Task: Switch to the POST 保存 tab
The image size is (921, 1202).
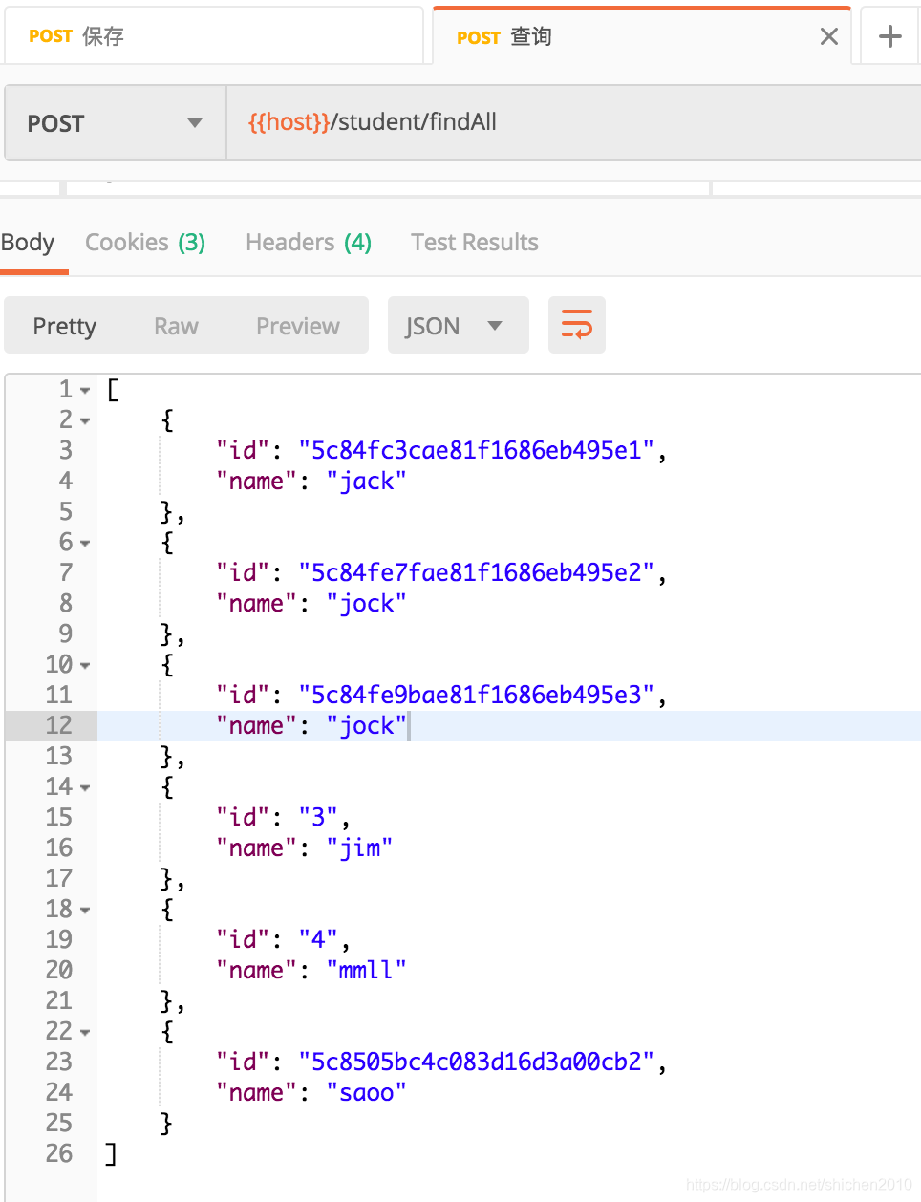Action: tap(213, 36)
